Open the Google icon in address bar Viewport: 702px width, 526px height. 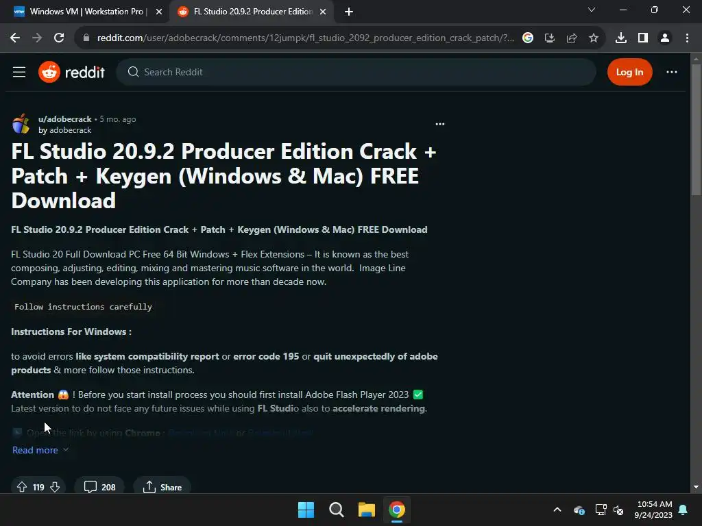pyautogui.click(x=528, y=38)
